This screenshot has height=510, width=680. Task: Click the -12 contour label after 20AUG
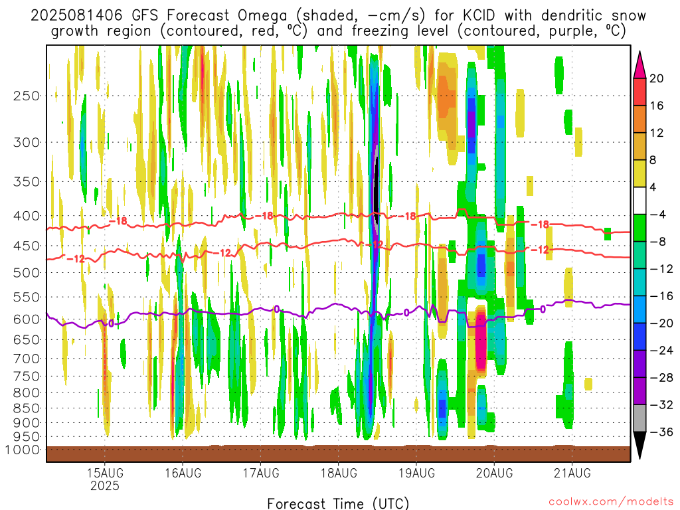click(541, 250)
